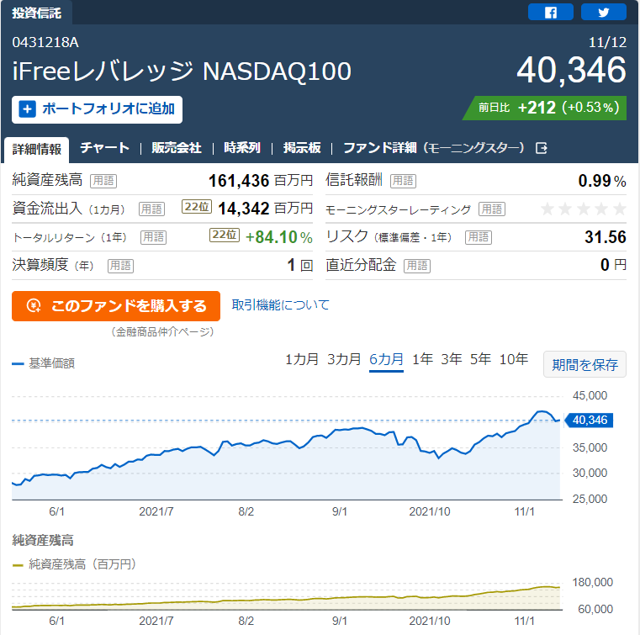Click 投資信託 header label

(x=36, y=13)
